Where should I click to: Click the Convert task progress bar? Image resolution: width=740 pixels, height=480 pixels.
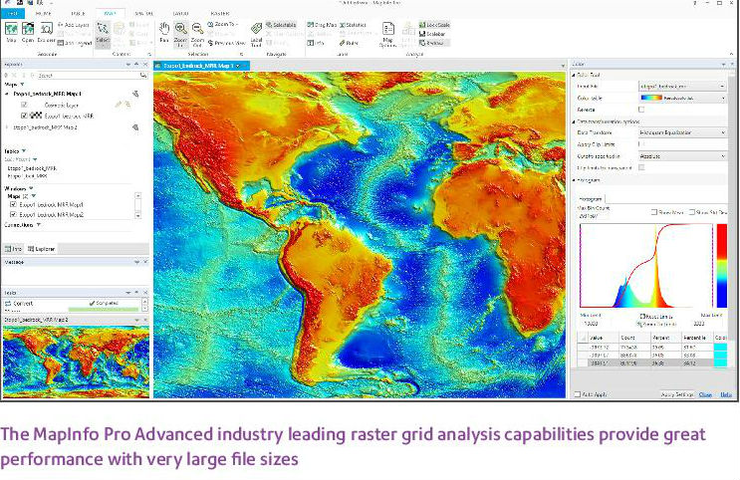[x=104, y=310]
